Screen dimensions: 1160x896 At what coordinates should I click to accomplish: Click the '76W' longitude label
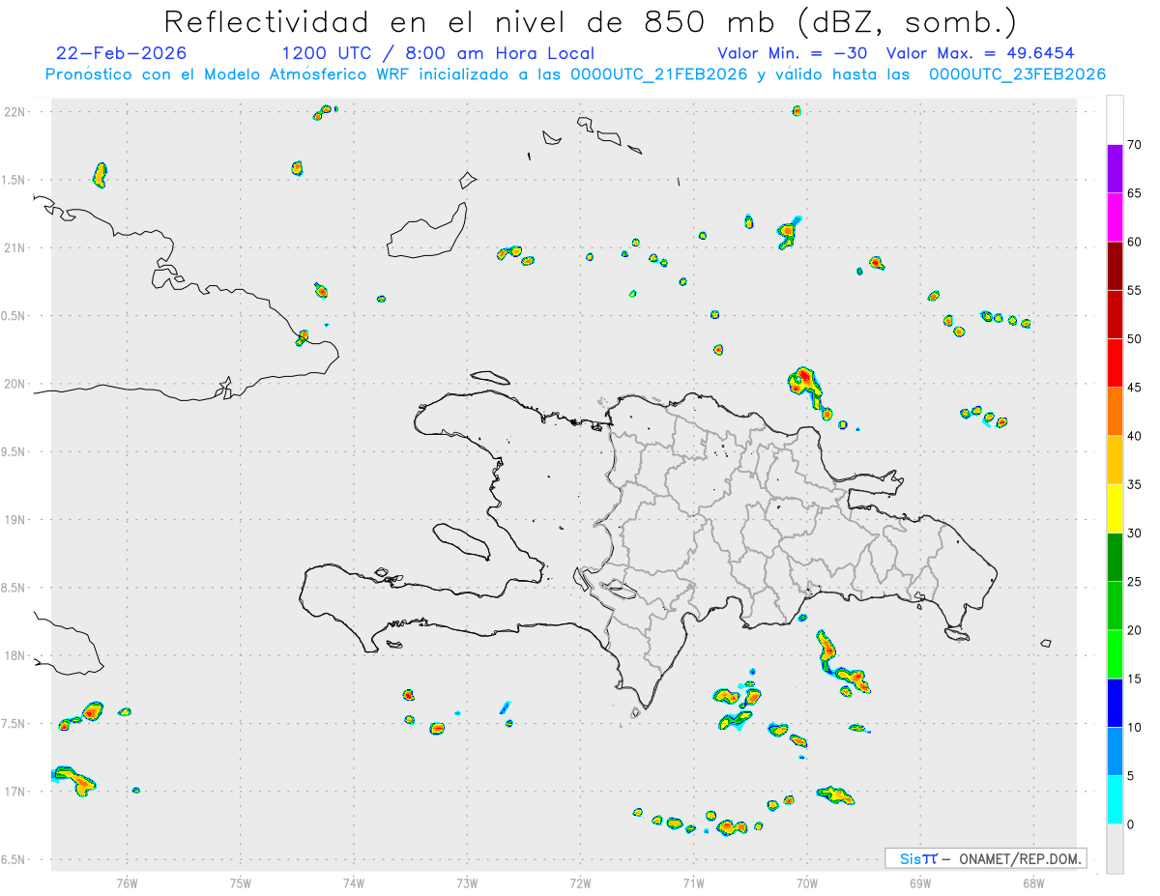tap(127, 882)
